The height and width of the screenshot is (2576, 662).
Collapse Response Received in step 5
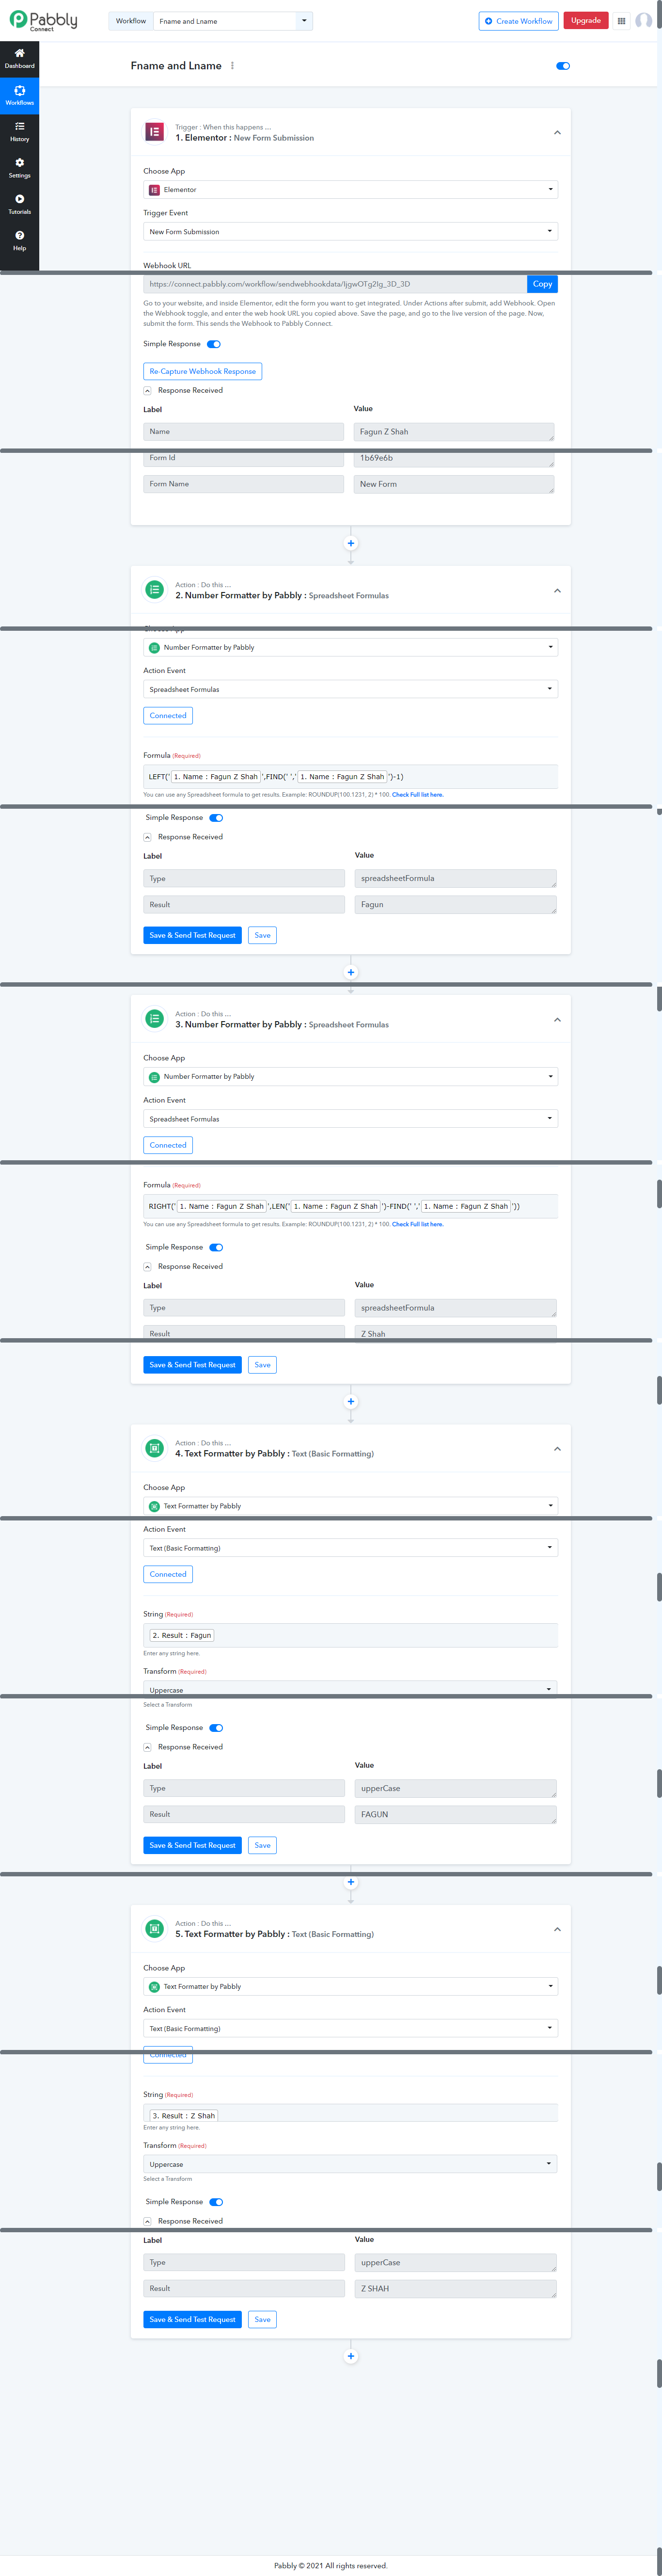point(147,2221)
